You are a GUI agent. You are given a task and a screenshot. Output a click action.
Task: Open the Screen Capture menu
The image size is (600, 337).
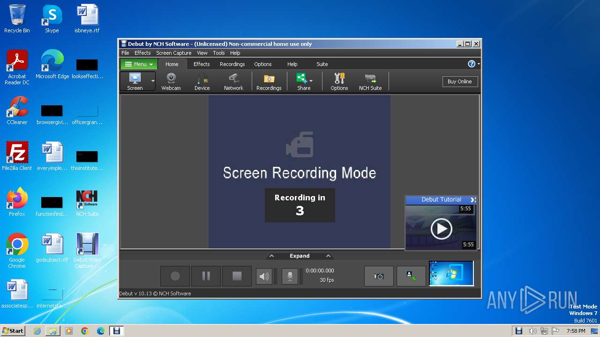pyautogui.click(x=174, y=53)
